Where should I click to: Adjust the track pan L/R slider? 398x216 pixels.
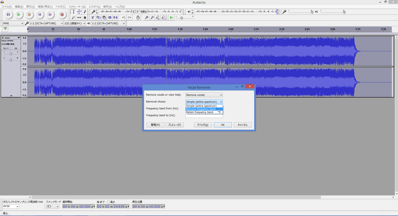(x=10, y=60)
